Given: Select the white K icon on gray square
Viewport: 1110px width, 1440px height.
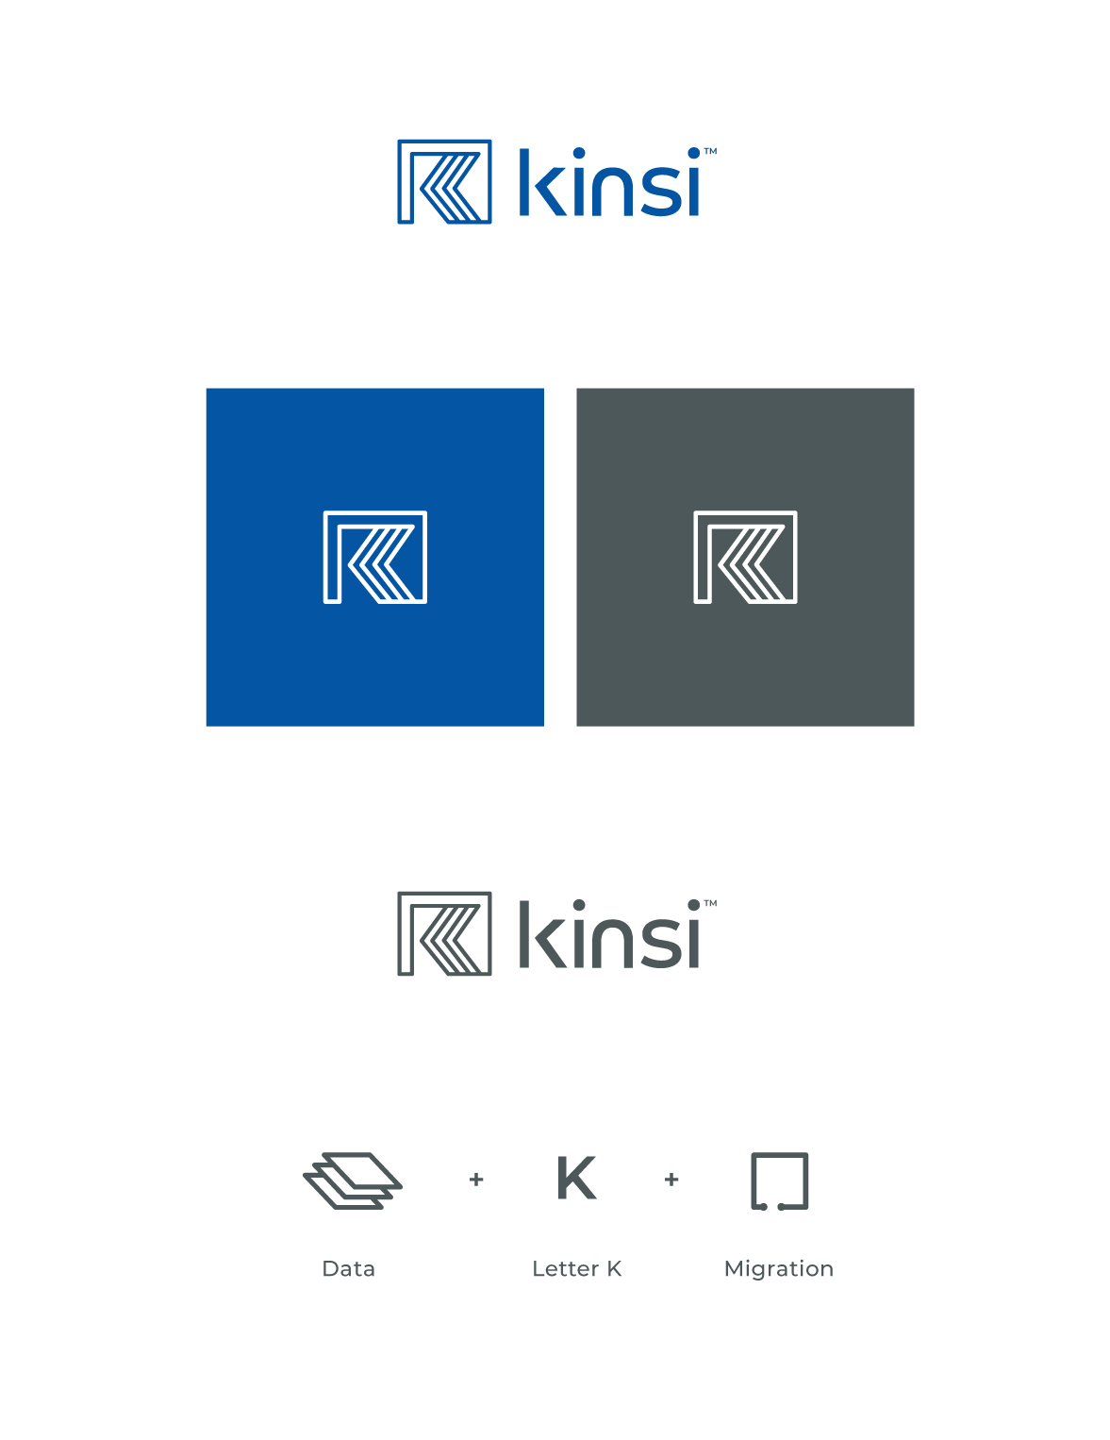Looking at the screenshot, I should pos(745,557).
